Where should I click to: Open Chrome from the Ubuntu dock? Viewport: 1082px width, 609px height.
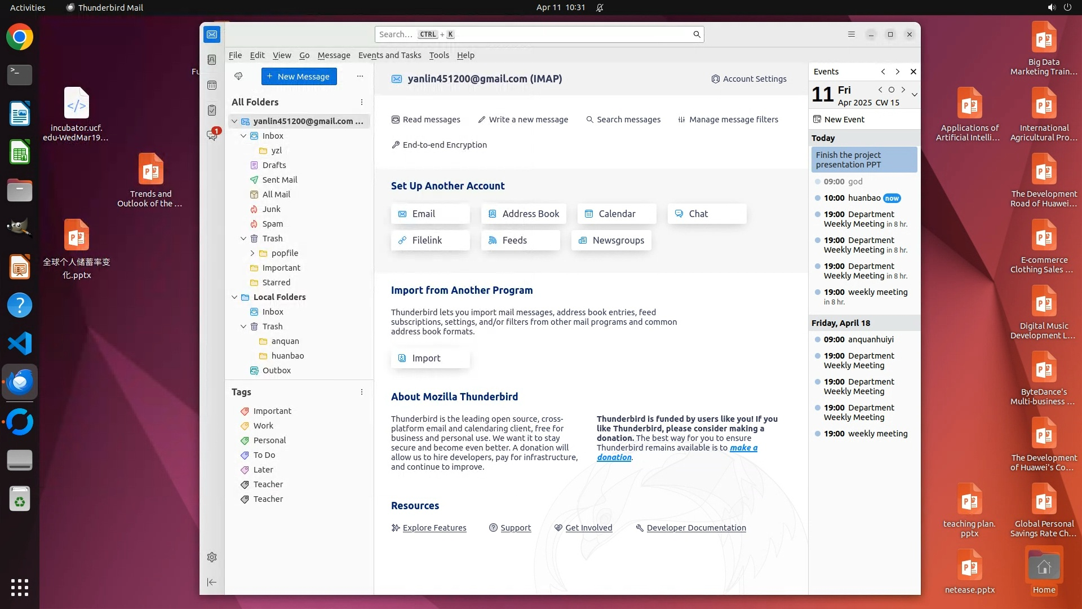click(20, 37)
